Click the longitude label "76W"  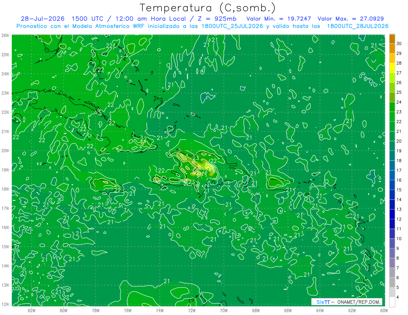pyautogui.click(x=128, y=310)
